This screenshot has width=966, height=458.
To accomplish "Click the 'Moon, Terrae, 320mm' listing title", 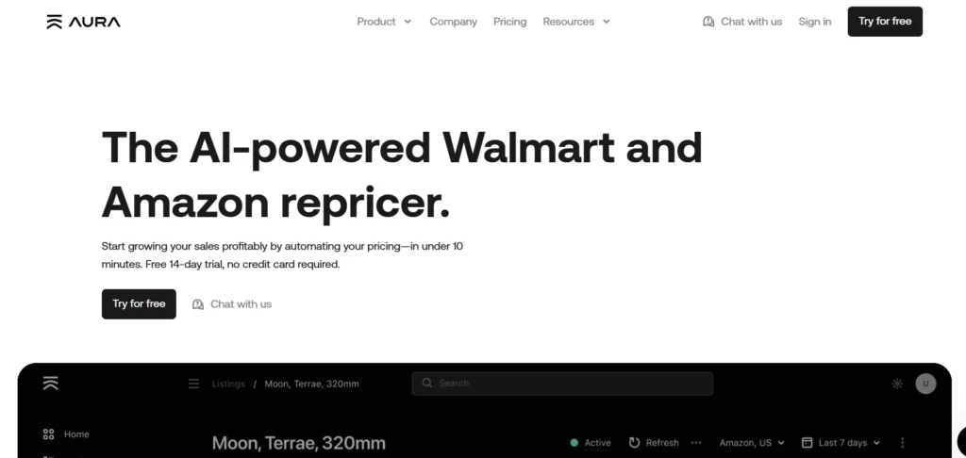I will 299,443.
